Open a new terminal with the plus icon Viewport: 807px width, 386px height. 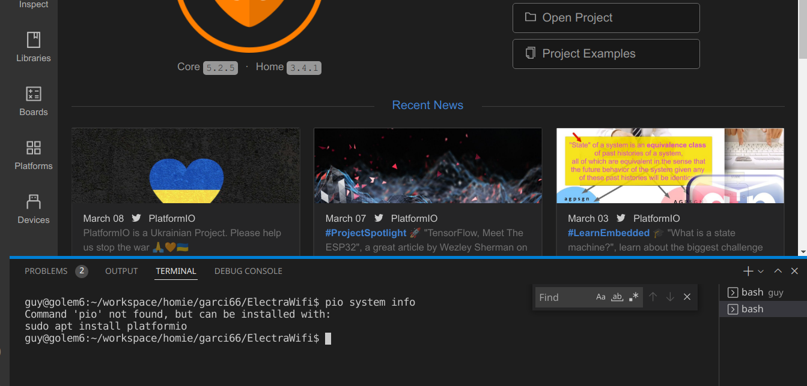click(x=747, y=270)
